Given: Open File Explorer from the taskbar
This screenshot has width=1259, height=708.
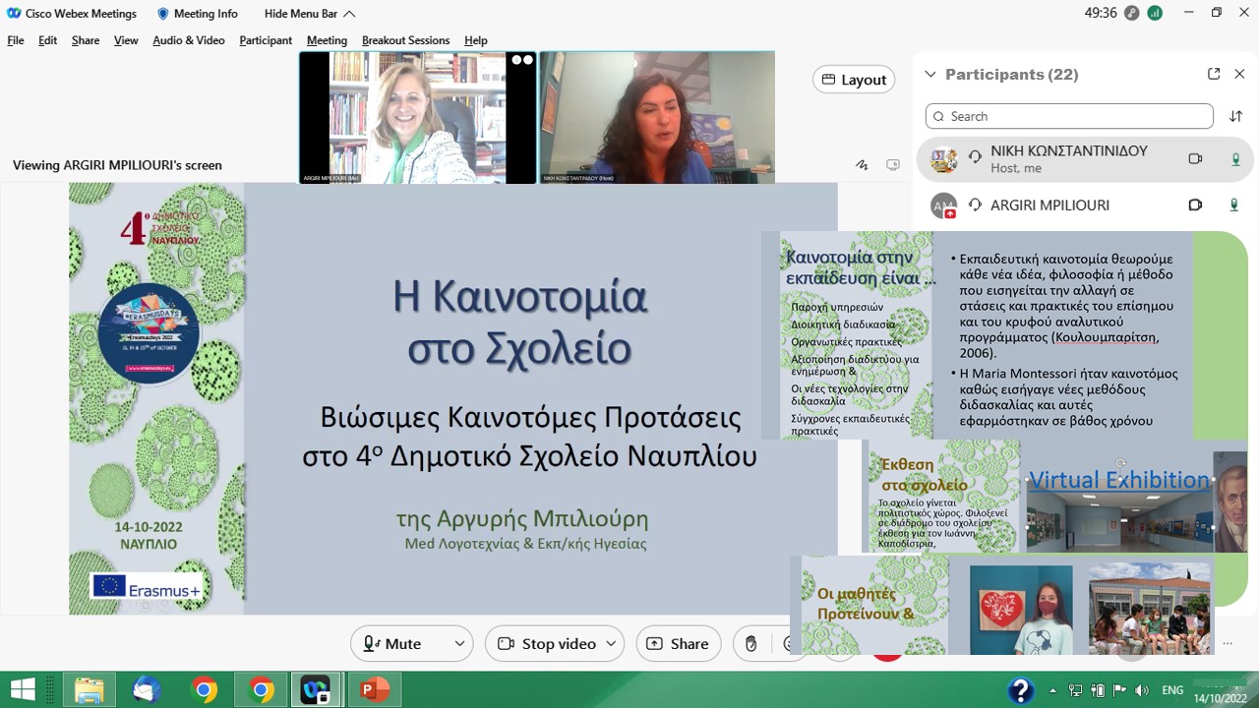Looking at the screenshot, I should point(89,689).
